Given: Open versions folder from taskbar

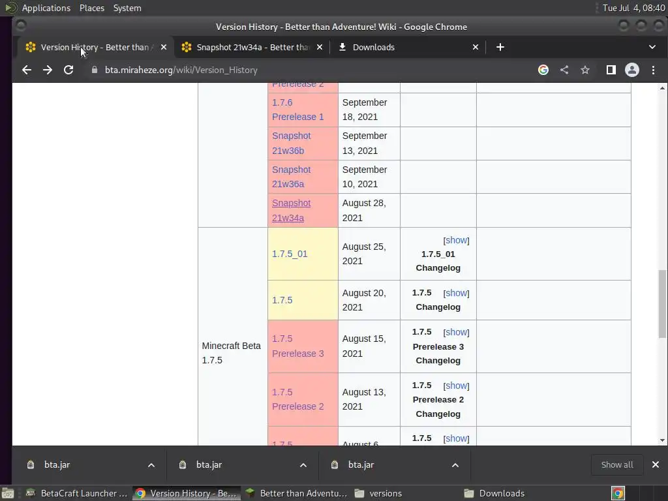Looking at the screenshot, I should tap(378, 493).
